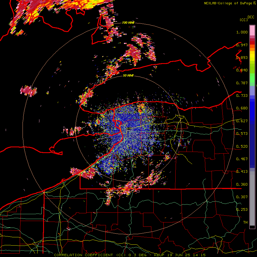Click the pink segment of the color bar
This screenshot has width=257, height=257.
pyautogui.click(x=252, y=30)
